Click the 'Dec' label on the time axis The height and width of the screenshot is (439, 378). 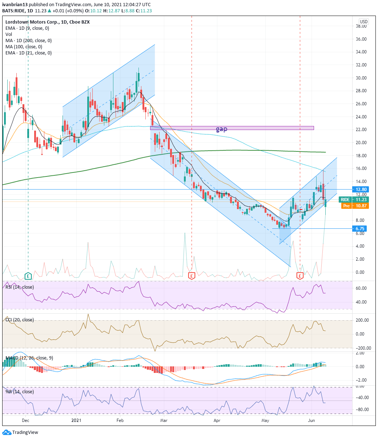25,420
